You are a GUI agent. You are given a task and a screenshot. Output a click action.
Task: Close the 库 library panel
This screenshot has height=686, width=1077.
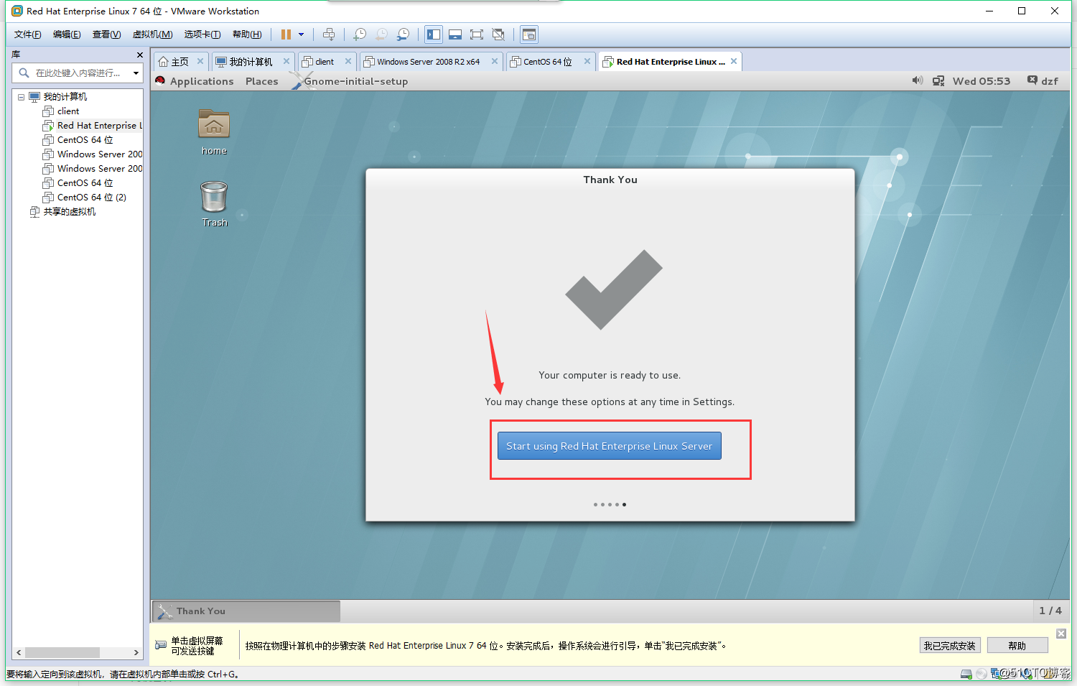coord(140,55)
